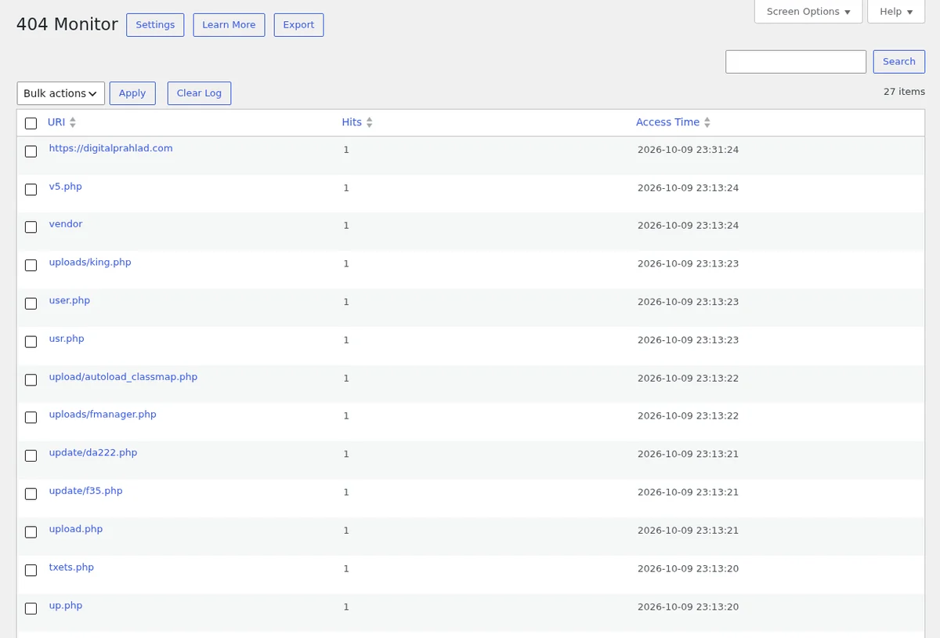Click the Learn More button
940x638 pixels.
pyautogui.click(x=229, y=25)
